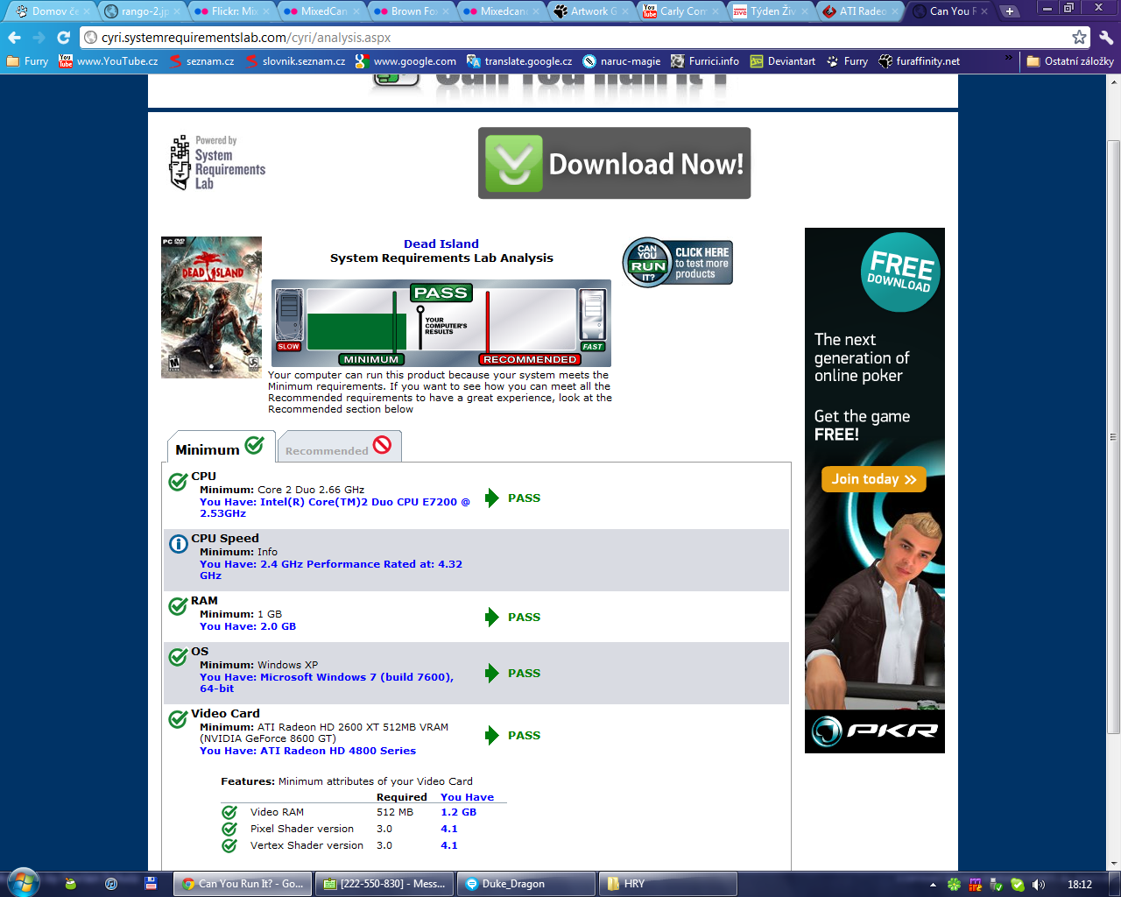Open the www.google.com bookmark
The height and width of the screenshot is (897, 1121).
(x=405, y=61)
